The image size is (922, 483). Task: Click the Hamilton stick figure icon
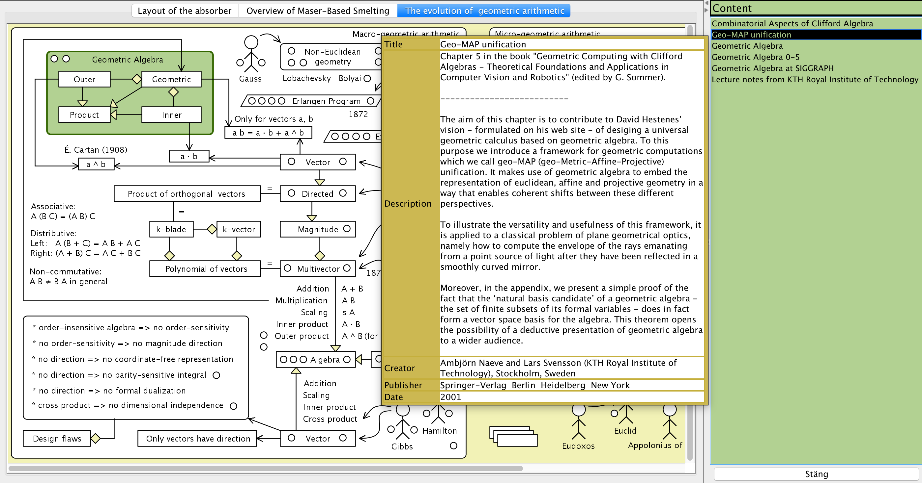[438, 415]
